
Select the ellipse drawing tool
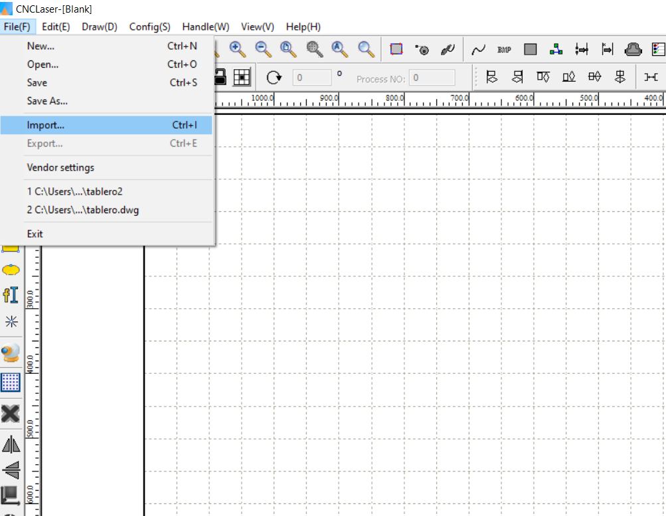11,270
